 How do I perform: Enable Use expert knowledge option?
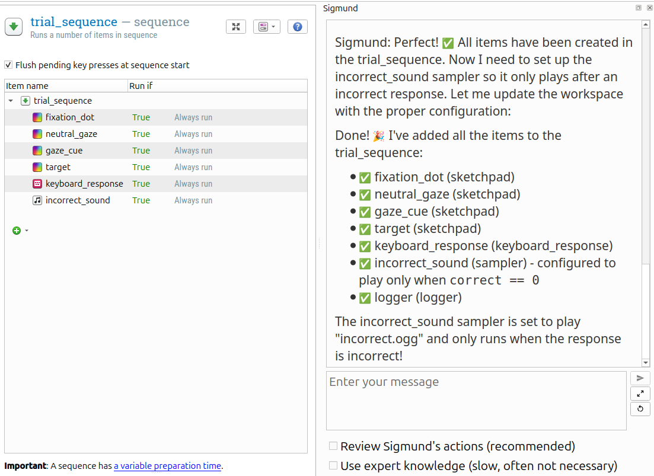pyautogui.click(x=333, y=466)
